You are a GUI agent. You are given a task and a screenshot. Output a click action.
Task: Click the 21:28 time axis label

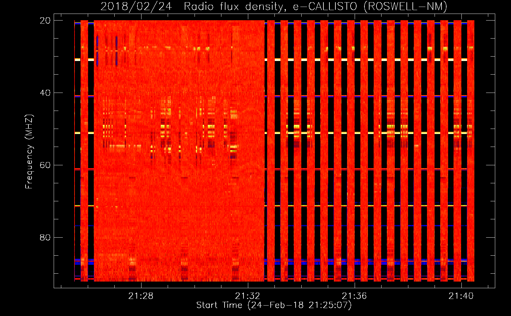click(x=141, y=296)
